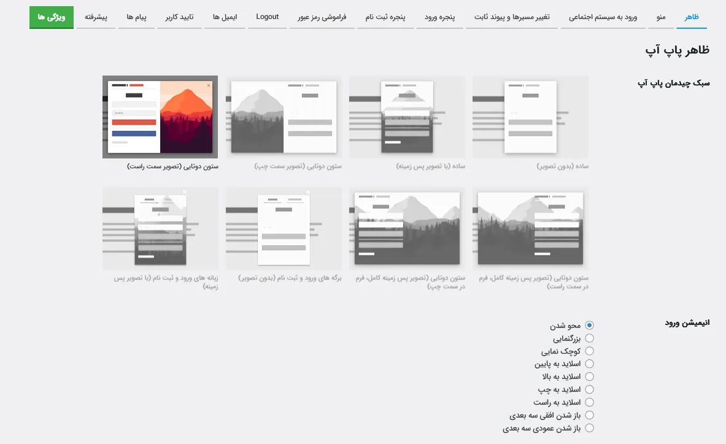Select the full-background layout with form on the left
Screen dimensions: 726x444
point(407,228)
